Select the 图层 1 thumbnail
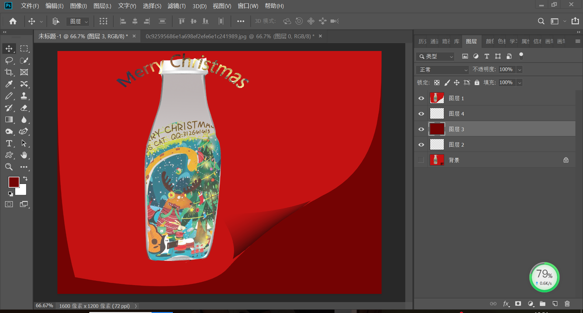Image resolution: width=583 pixels, height=313 pixels. pos(437,98)
